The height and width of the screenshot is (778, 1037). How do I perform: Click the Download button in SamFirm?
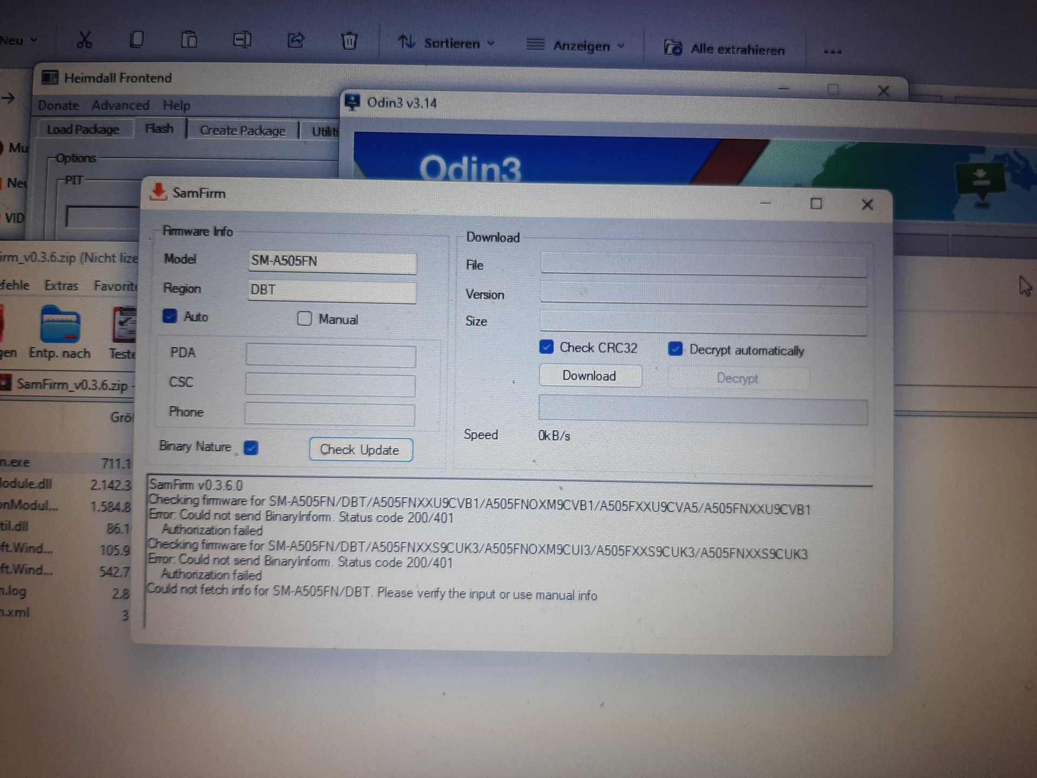(x=590, y=375)
